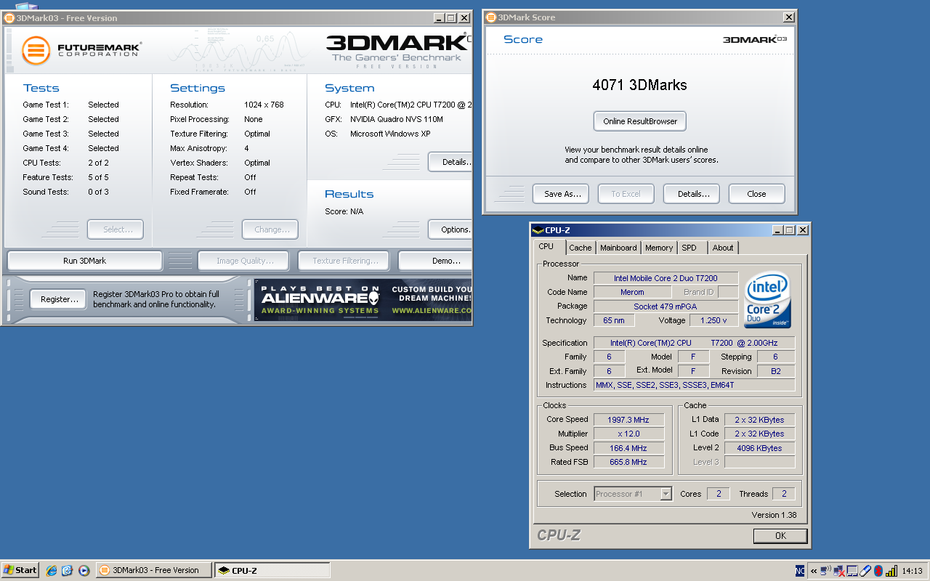Click the Rated FSB value 665.8 MHz
930x581 pixels.
[x=629, y=462]
